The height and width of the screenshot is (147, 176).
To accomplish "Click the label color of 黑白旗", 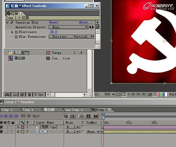I will (x=48, y=58).
